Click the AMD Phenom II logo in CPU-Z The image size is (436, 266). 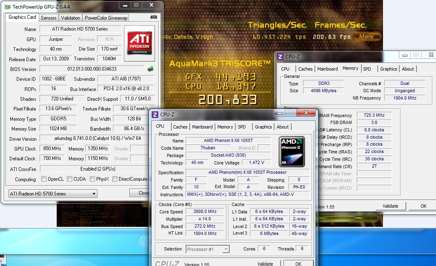[x=292, y=151]
